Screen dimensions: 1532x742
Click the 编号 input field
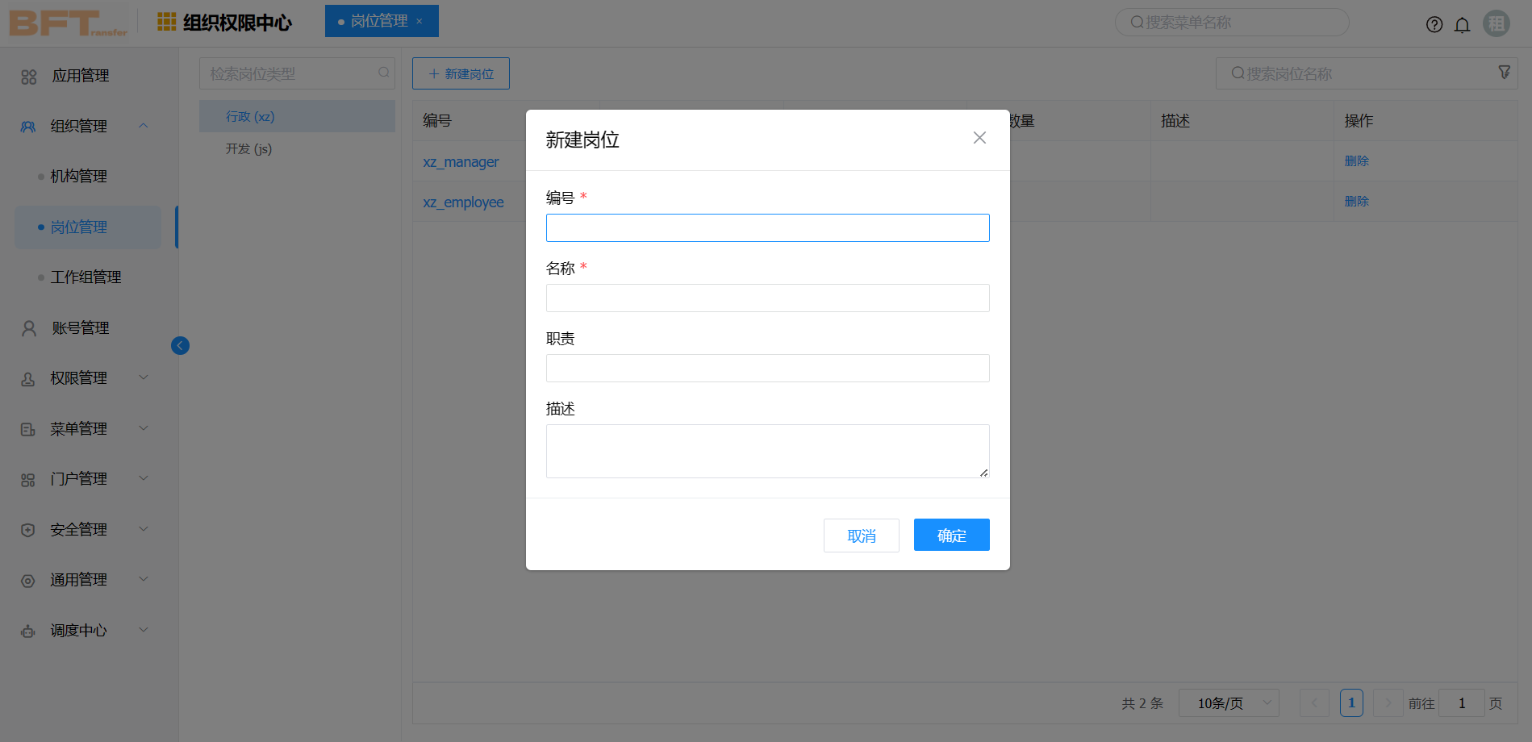click(x=767, y=227)
